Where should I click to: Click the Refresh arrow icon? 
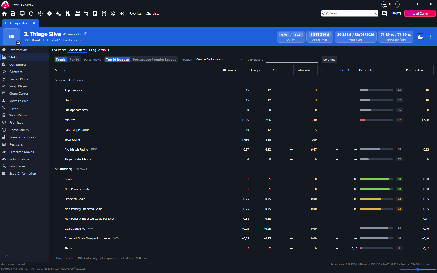coord(31,14)
